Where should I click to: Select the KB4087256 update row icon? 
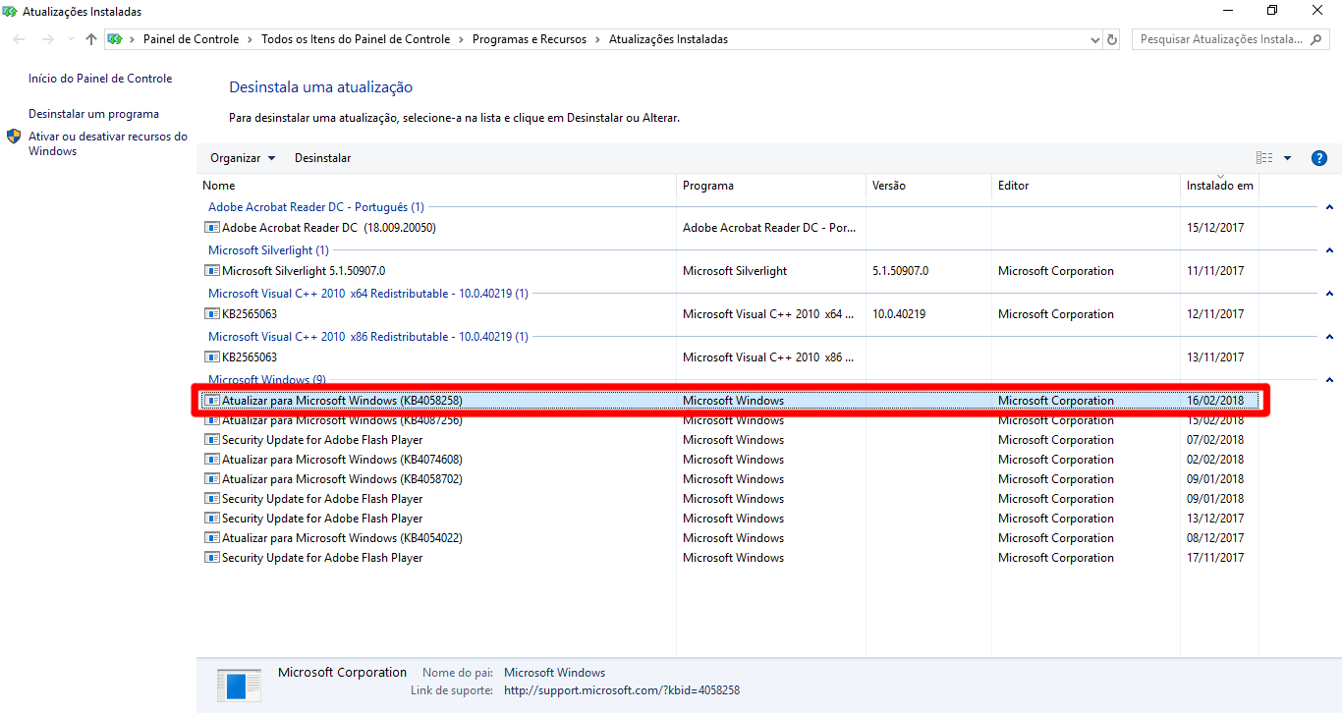tap(211, 420)
